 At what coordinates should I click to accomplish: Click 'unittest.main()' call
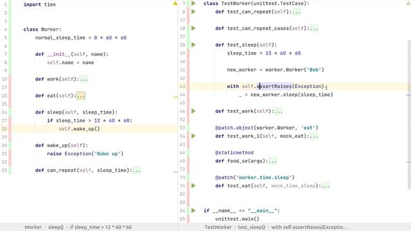click(x=237, y=219)
